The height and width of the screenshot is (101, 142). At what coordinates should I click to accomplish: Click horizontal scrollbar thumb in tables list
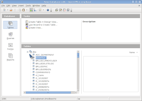pyautogui.click(x=48, y=92)
